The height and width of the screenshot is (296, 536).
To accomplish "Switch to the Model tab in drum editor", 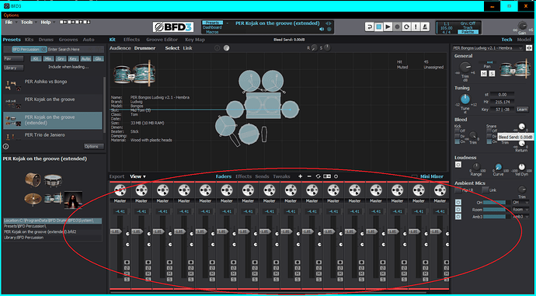I will click(524, 40).
